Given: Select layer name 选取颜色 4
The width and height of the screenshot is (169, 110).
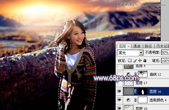Looking at the screenshot, I should tap(158, 100).
